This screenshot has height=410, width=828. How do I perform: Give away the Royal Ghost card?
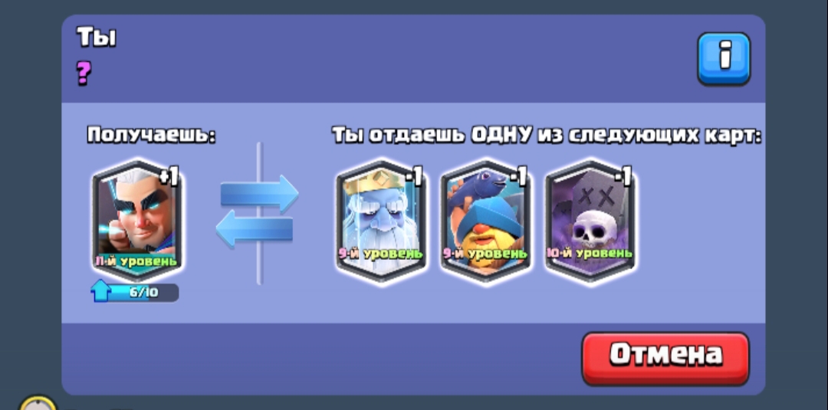point(381,219)
